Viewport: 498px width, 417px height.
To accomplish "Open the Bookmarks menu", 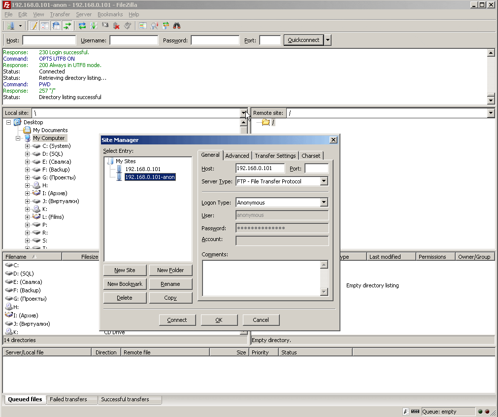I will (x=110, y=14).
